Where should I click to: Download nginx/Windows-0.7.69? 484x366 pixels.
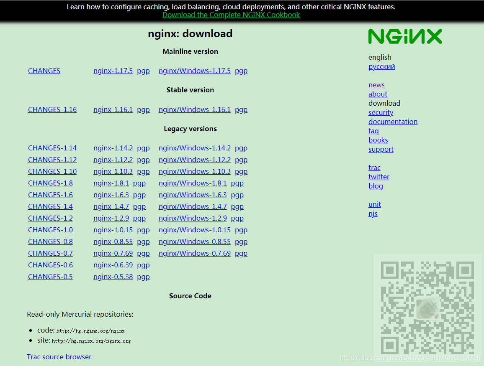coord(194,254)
